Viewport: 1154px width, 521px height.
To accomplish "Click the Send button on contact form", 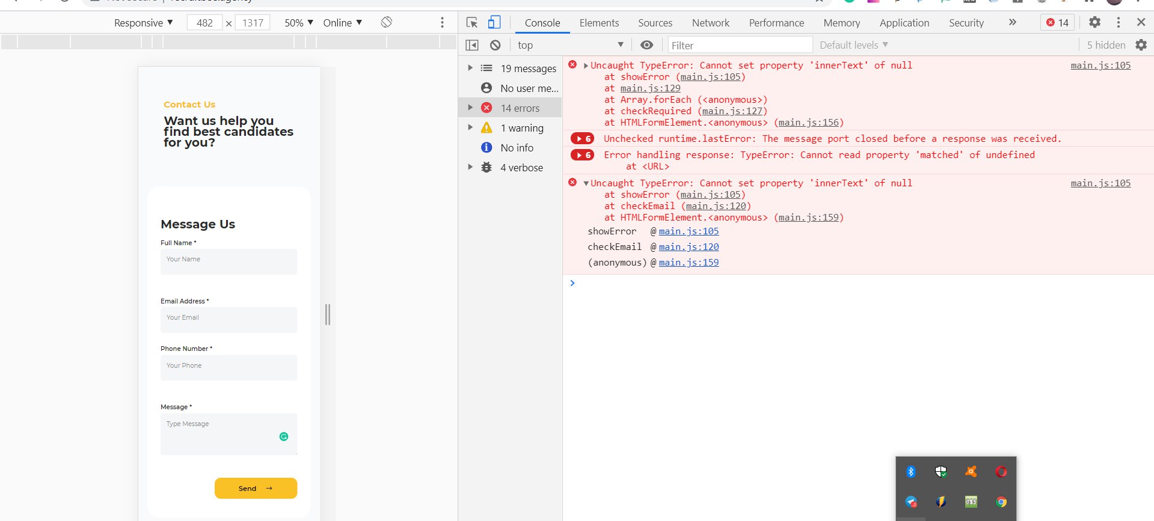I will (x=256, y=488).
